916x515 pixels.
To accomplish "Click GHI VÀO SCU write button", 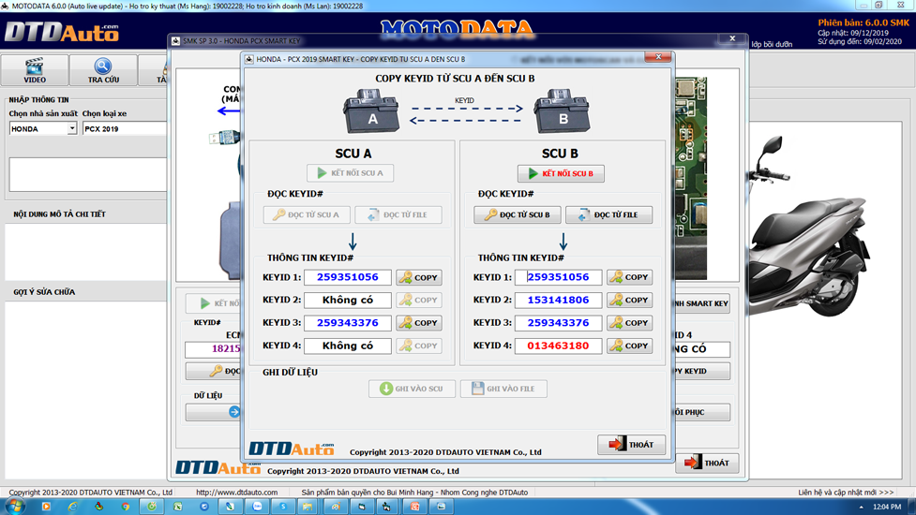I will point(412,389).
